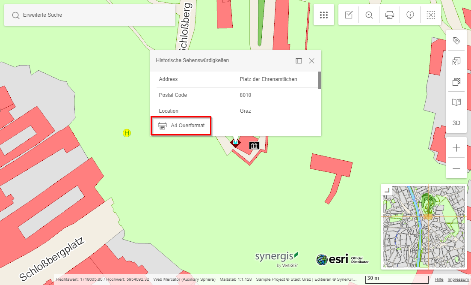Select the map markup editing tool
471x285 pixels.
point(349,15)
